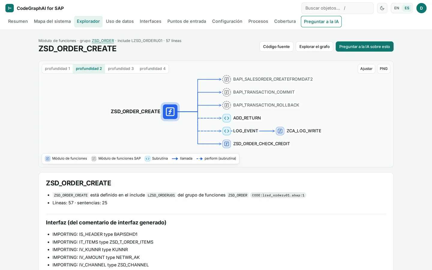This screenshot has height=270, width=432.
Task: Click the ZSD_ORDER_CHECK_CREDIT node icon
Action: (x=227, y=144)
